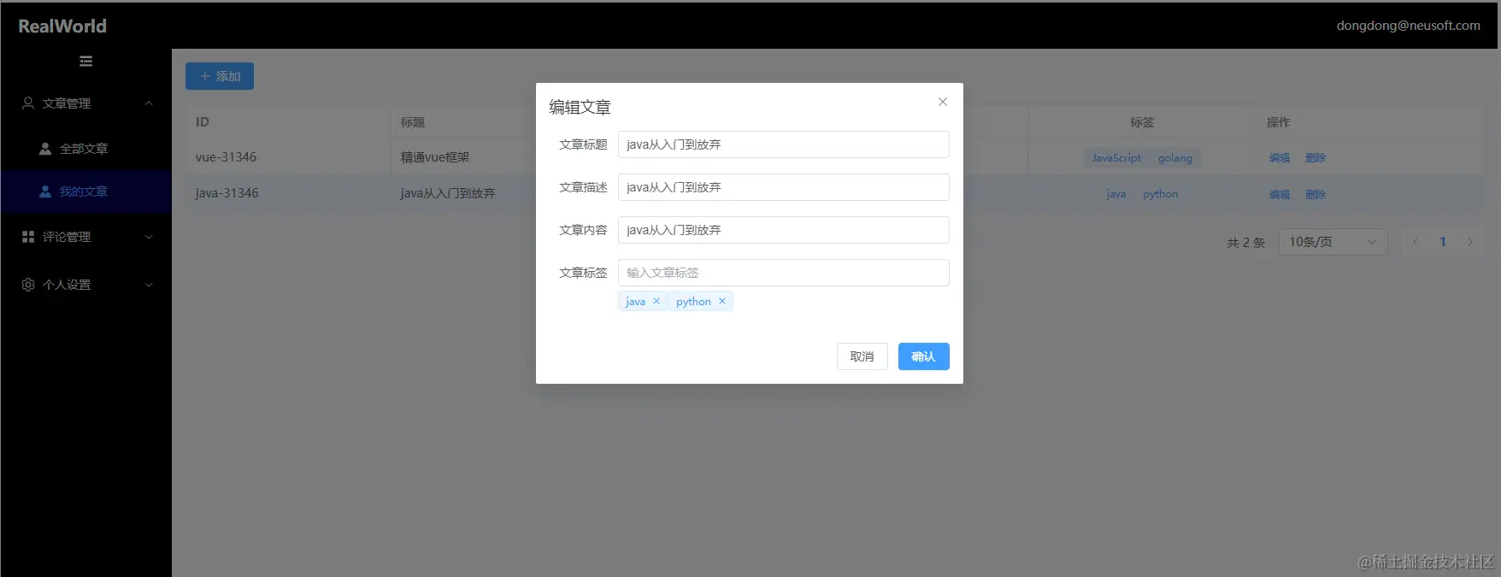Open the 10条/页 page size dropdown

pyautogui.click(x=1333, y=242)
